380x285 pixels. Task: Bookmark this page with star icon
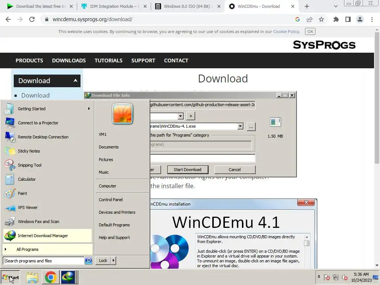point(321,19)
